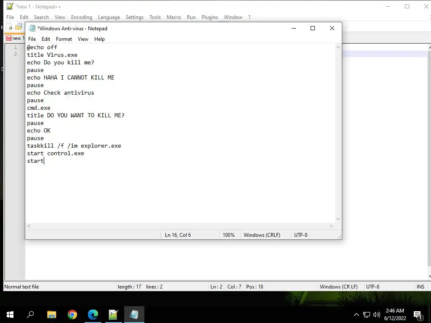431x323 pixels.
Task: Open the File menu in Notepad
Action: pyautogui.click(x=32, y=39)
